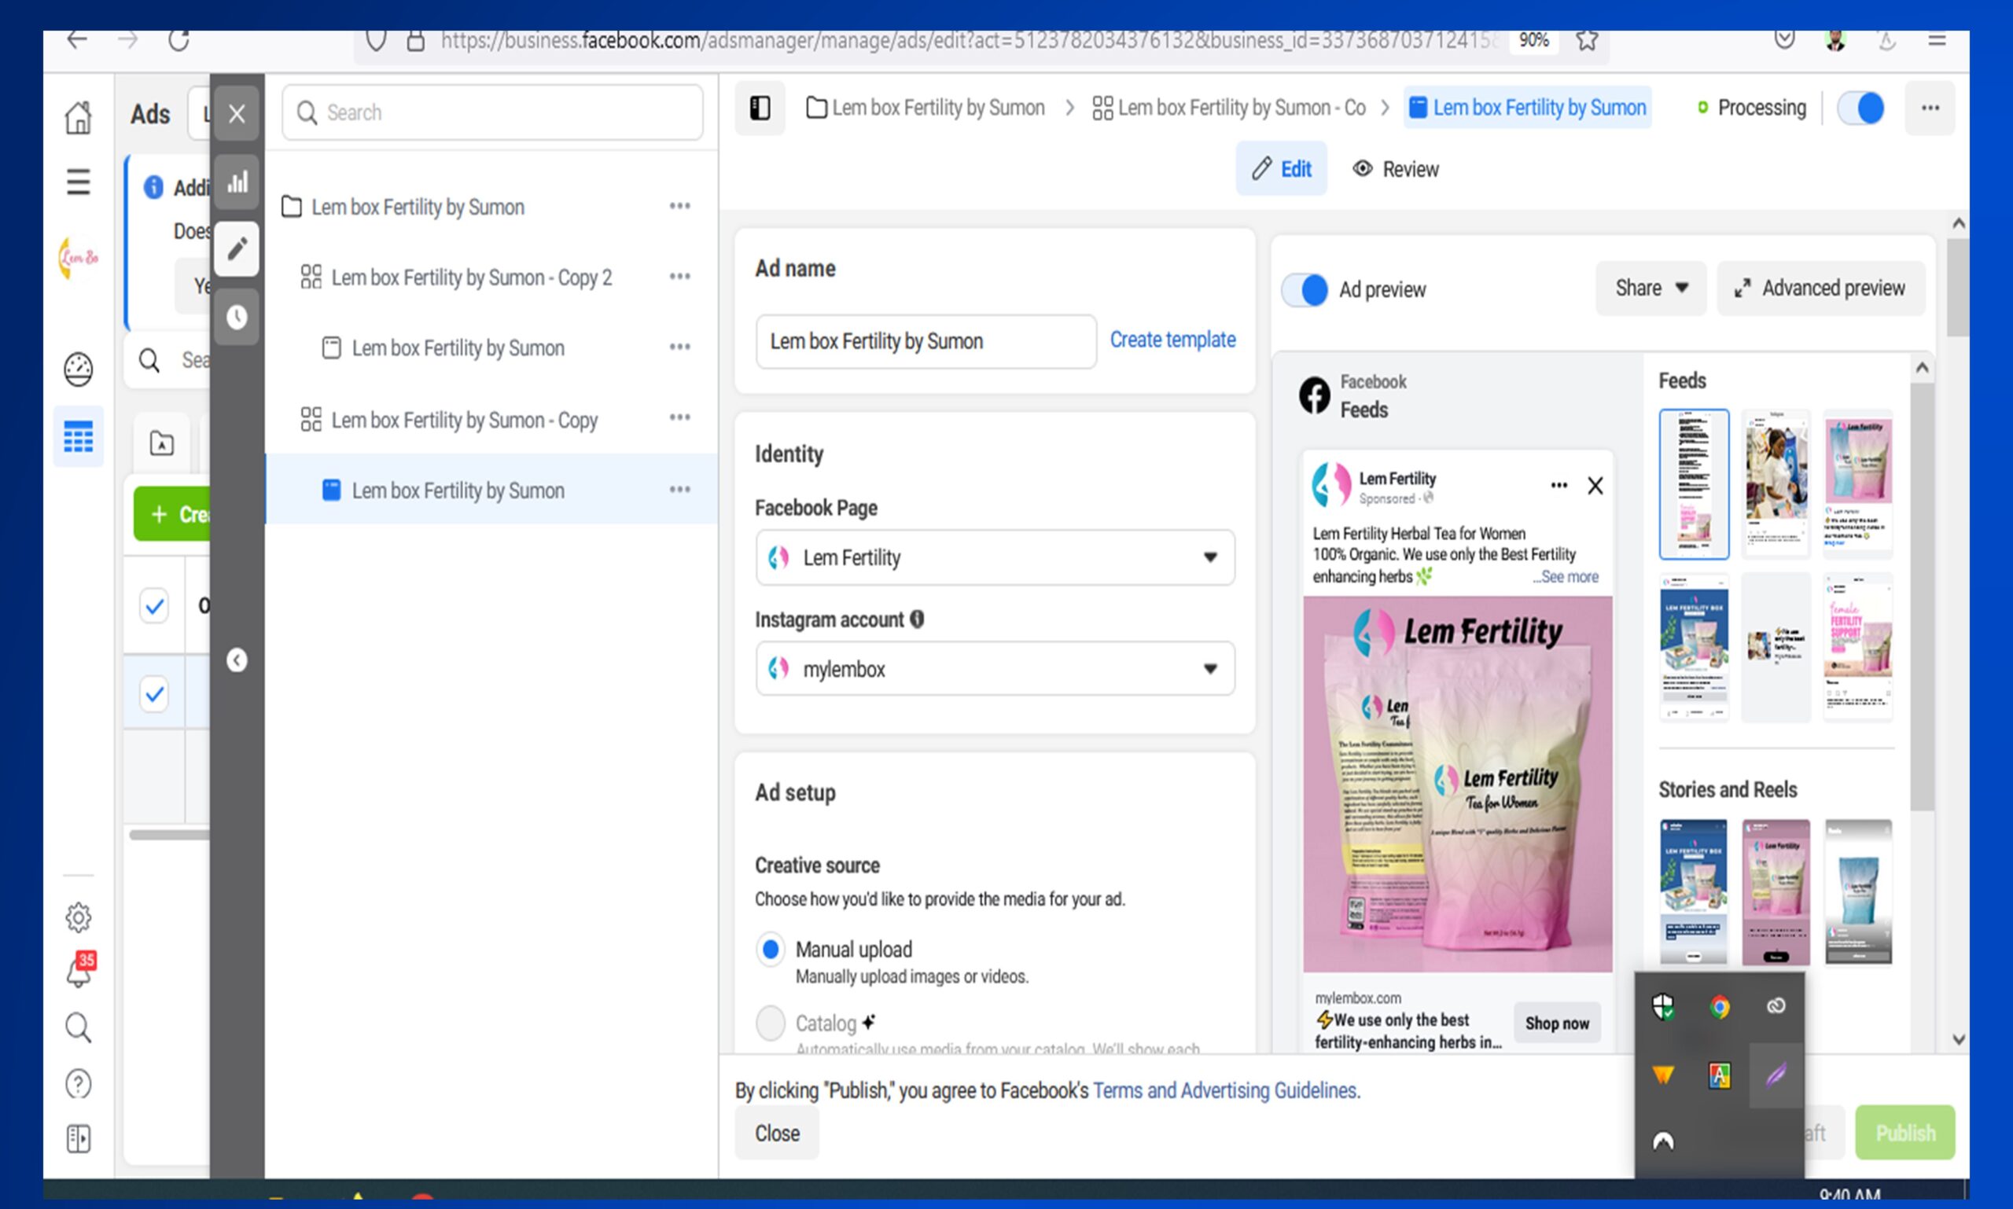Select first Stories and Reels thumbnail
The width and height of the screenshot is (2013, 1209).
(x=1694, y=892)
